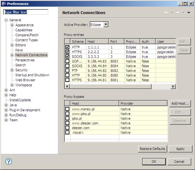Check the HTTP 9.156.44.80 proxy entry

click(67, 75)
